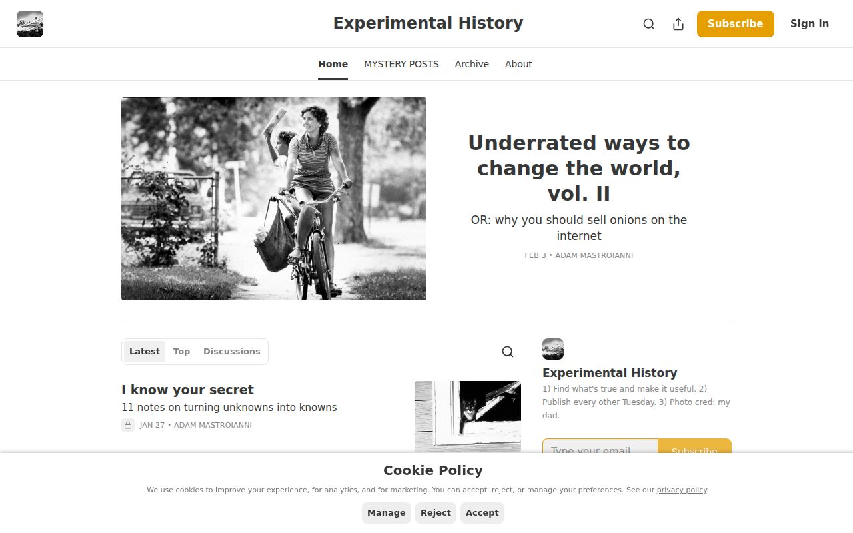Click the lock icon on the paid post
Screen dimensions: 853x533
pos(127,424)
